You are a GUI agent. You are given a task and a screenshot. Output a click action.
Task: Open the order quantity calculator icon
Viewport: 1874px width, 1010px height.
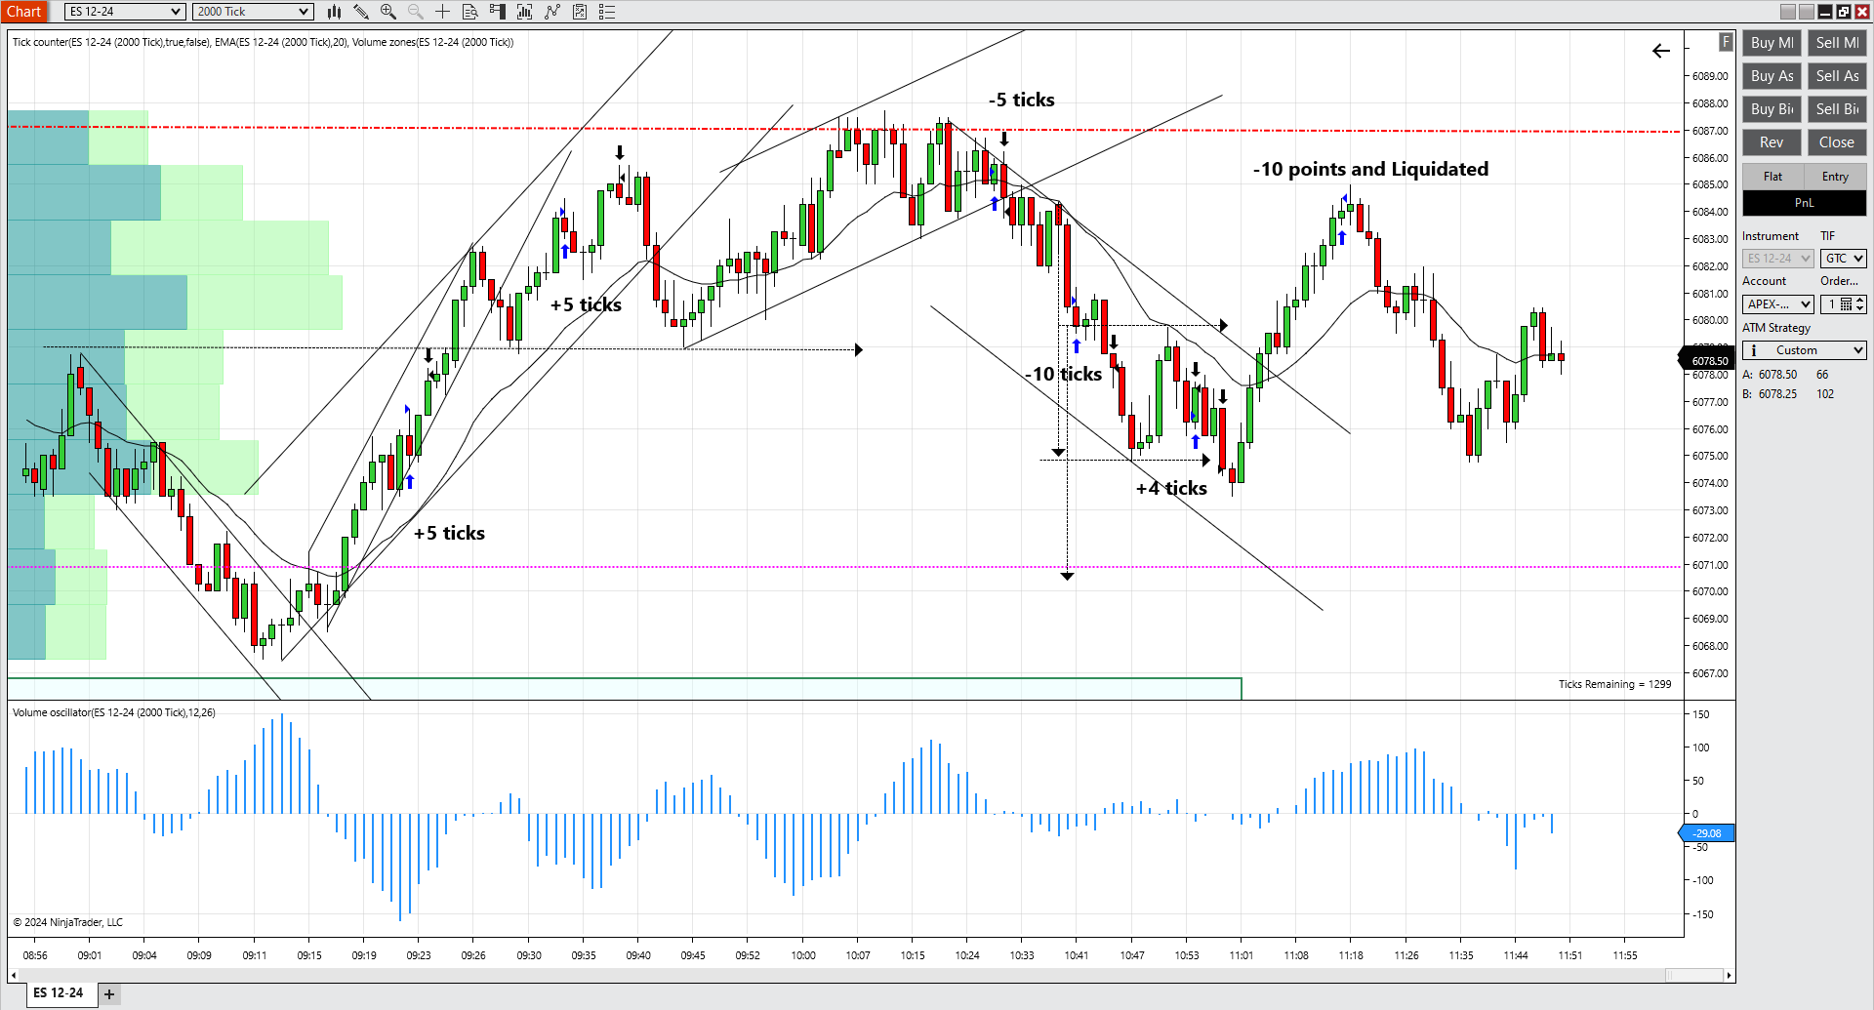click(1846, 304)
